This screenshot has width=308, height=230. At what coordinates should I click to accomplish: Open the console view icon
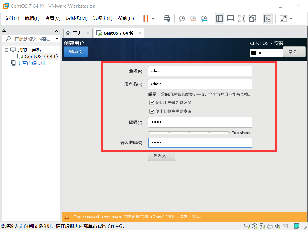[x=268, y=19]
